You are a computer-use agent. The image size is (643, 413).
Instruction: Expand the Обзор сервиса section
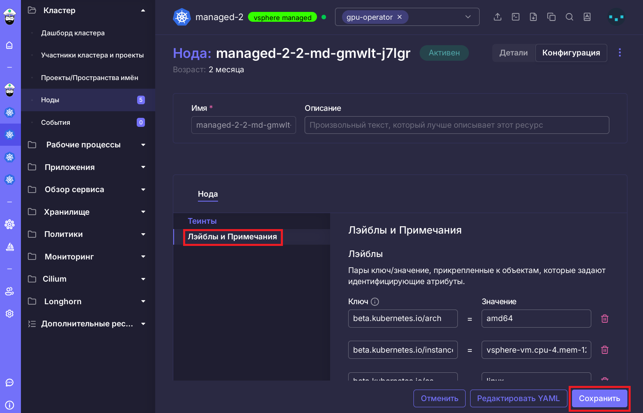coord(143,190)
